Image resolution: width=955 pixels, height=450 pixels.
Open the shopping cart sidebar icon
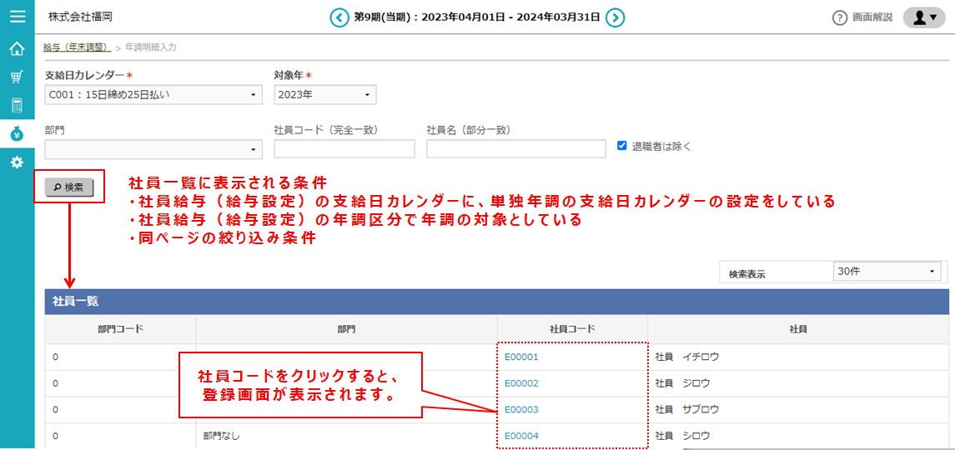[x=18, y=77]
